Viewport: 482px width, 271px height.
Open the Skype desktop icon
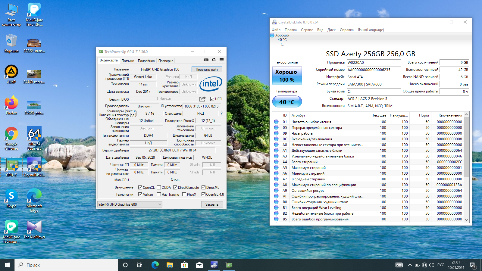point(11,198)
